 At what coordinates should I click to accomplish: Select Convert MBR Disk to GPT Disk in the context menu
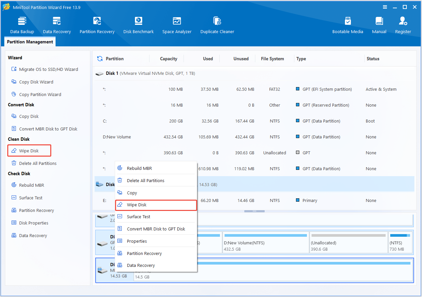click(156, 229)
